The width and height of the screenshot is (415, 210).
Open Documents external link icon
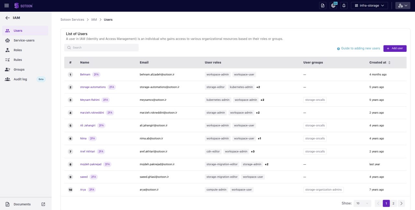[43, 204]
